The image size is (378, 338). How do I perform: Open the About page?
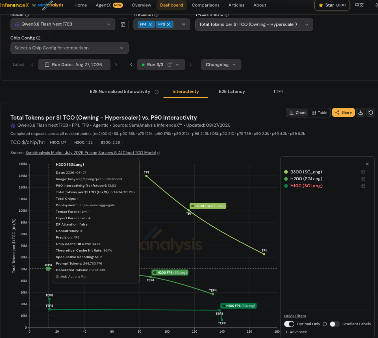tap(260, 5)
